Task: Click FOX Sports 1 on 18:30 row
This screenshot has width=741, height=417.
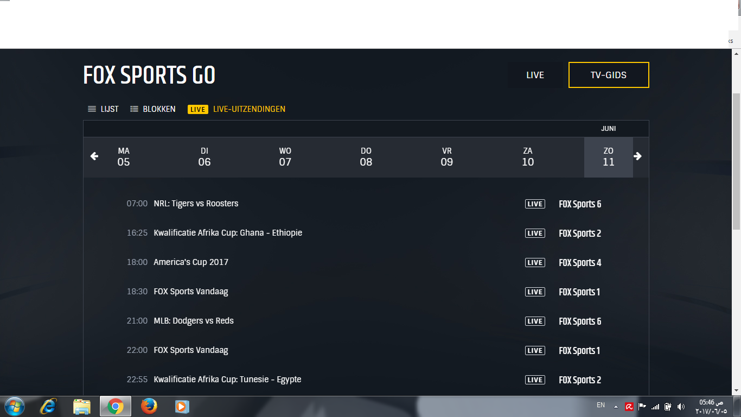Action: 579,292
